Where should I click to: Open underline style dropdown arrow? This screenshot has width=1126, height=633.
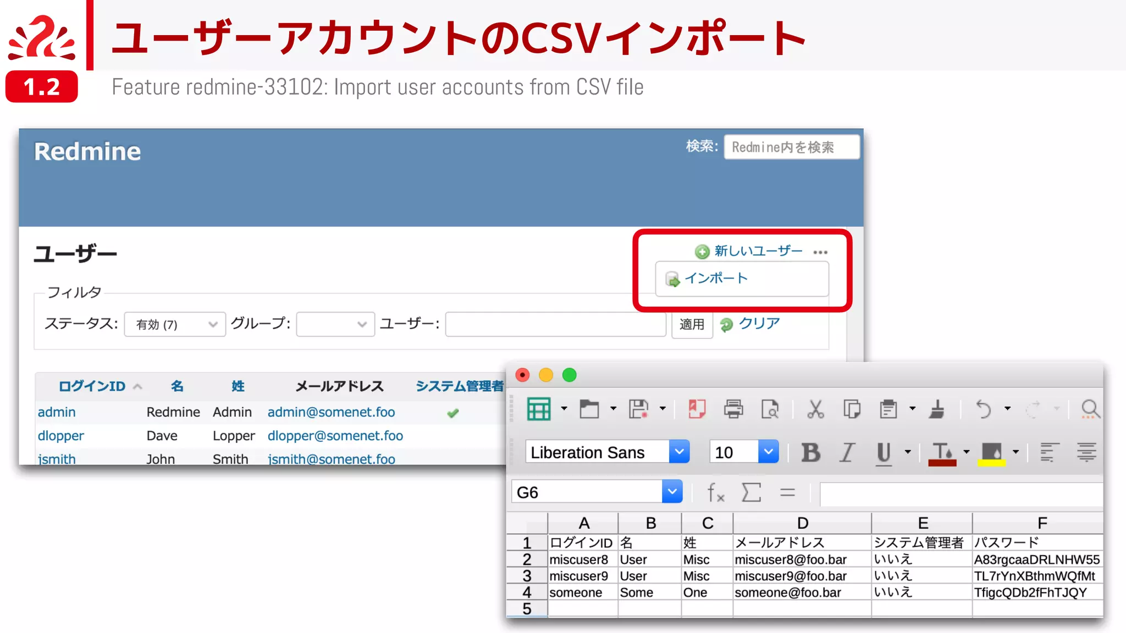click(908, 452)
